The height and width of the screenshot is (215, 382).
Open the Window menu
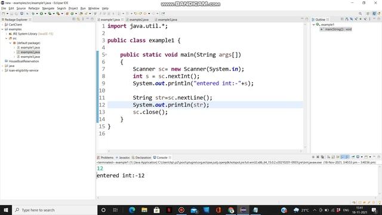[x=94, y=8]
